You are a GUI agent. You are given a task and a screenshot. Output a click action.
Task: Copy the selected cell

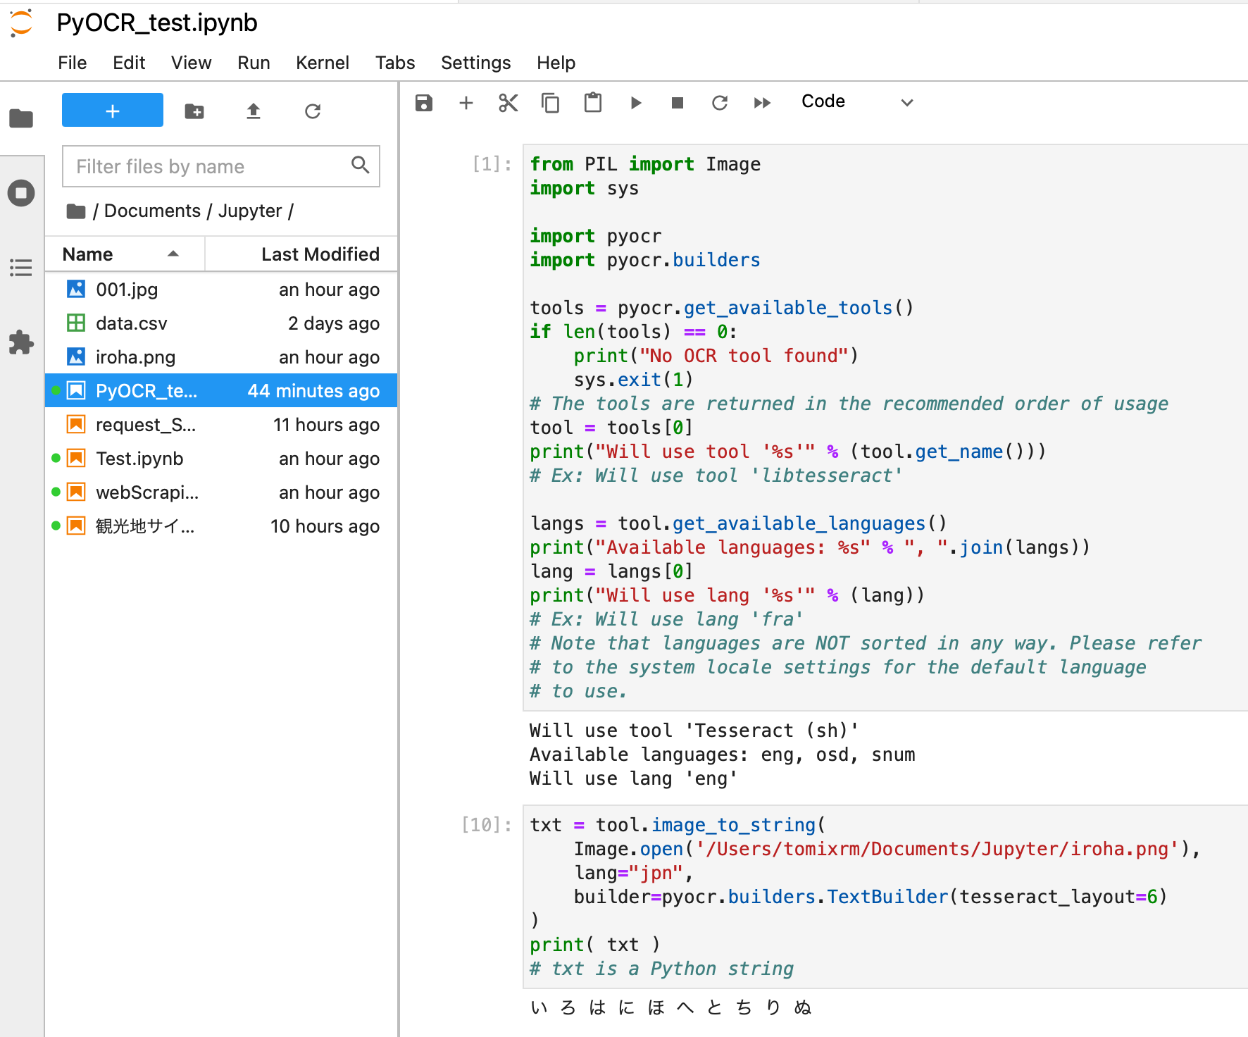550,103
